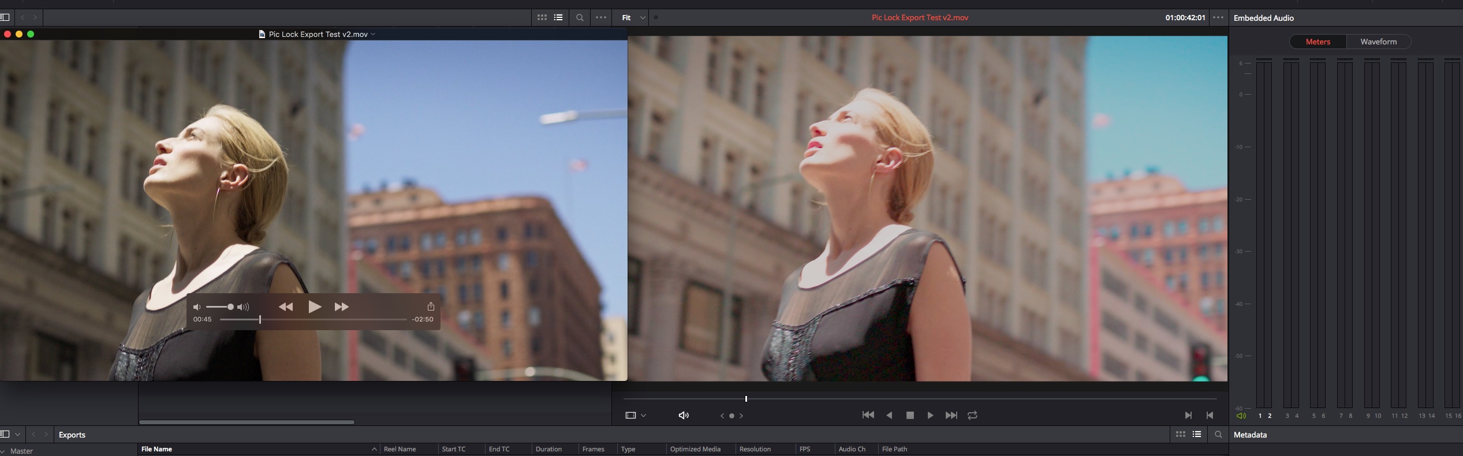Open QuickTime share menu

(x=431, y=306)
